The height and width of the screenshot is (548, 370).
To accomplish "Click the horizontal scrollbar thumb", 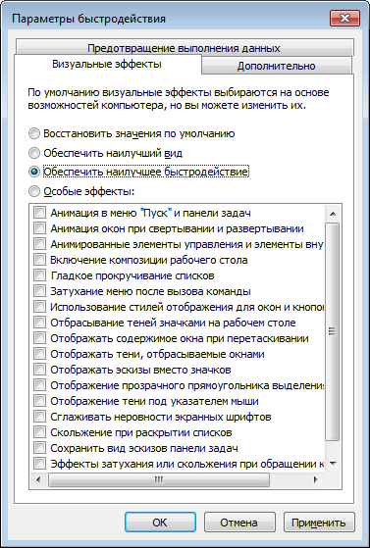I will click(x=159, y=479).
